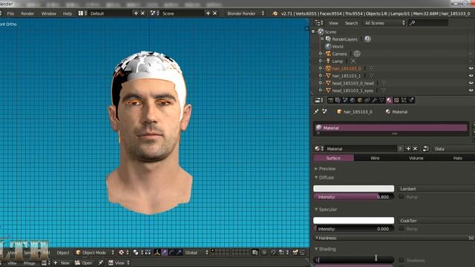Viewport: 475px width, 267px height.
Task: Open World properties tab icon
Action: 353,100
